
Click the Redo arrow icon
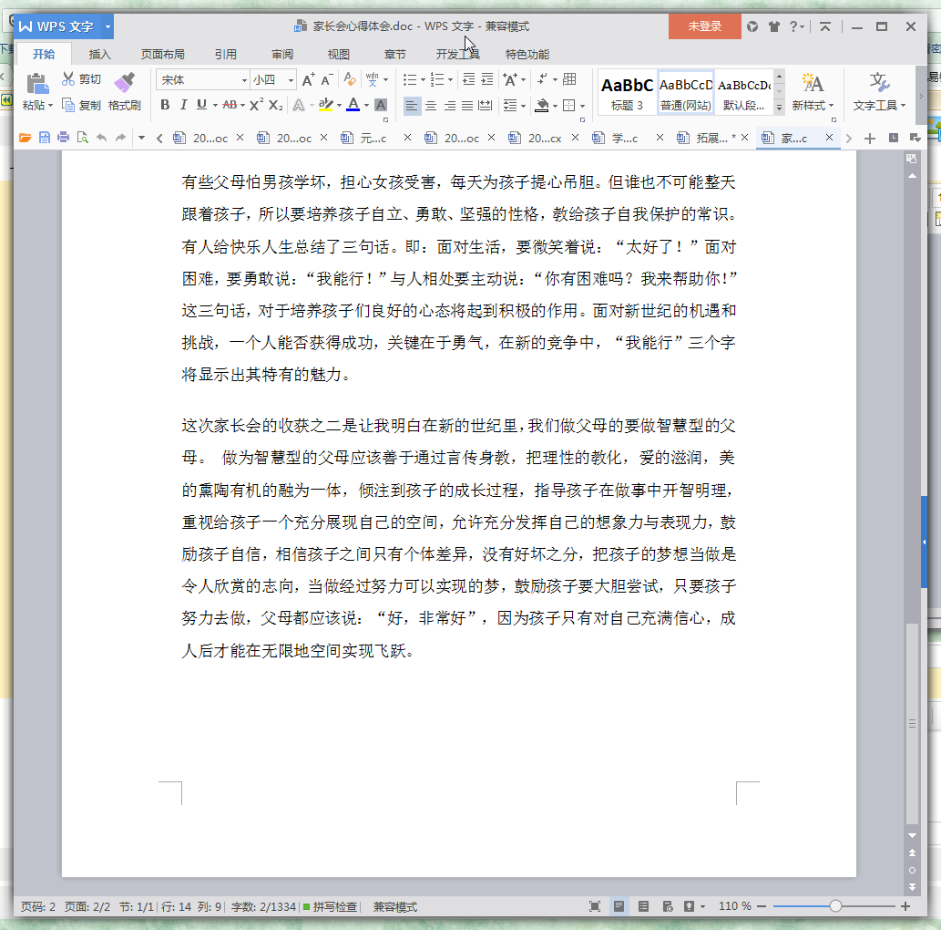120,139
